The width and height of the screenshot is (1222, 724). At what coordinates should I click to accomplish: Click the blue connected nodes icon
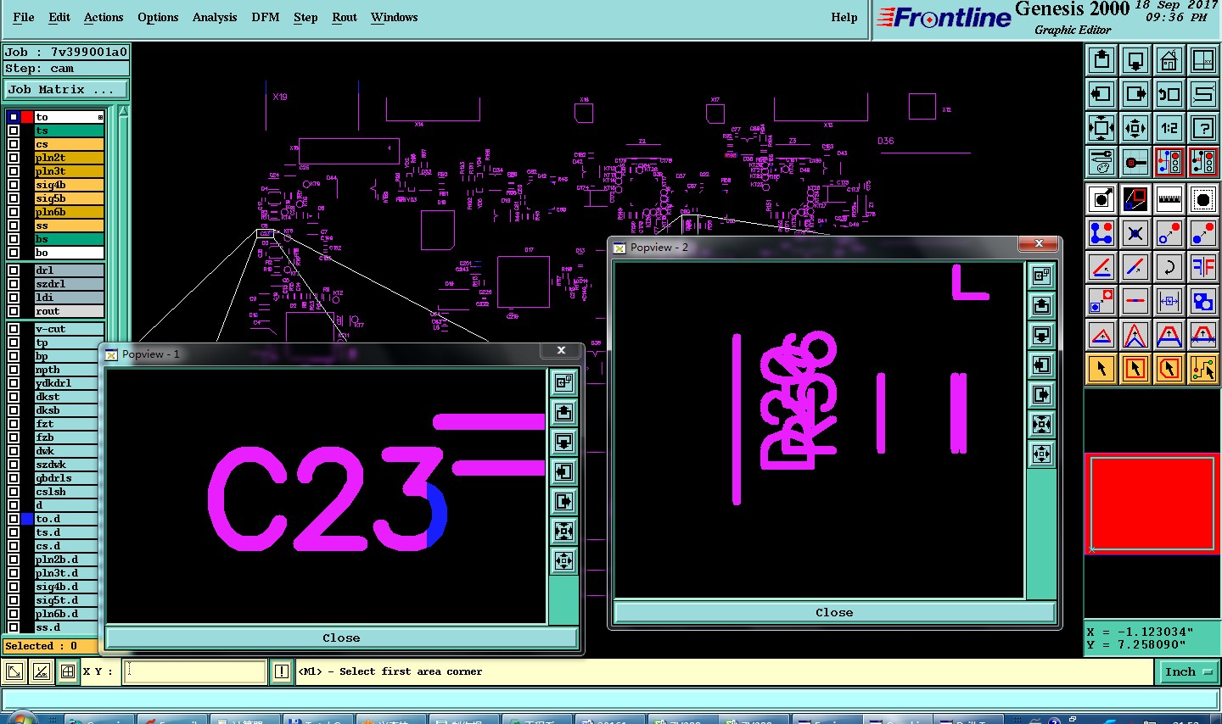[1101, 233]
